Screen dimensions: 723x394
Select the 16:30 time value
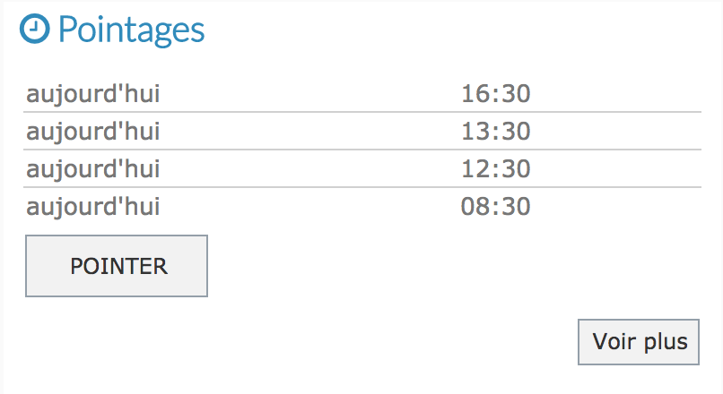pyautogui.click(x=496, y=93)
